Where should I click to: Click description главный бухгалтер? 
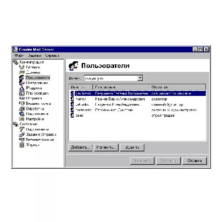[167, 104]
